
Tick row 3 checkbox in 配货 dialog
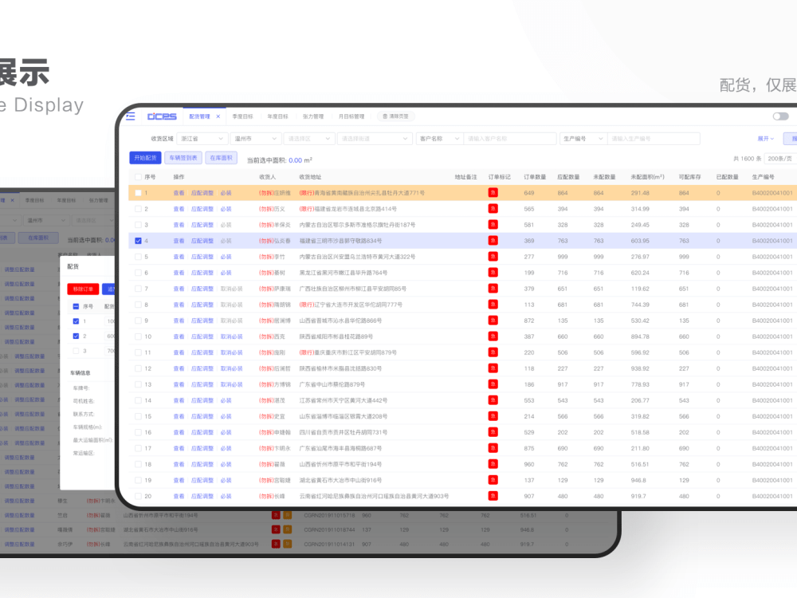coord(76,351)
